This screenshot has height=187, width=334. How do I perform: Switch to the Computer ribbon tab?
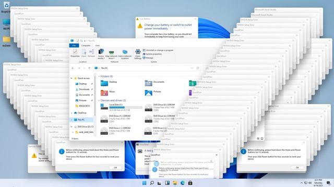[x=86, y=46]
